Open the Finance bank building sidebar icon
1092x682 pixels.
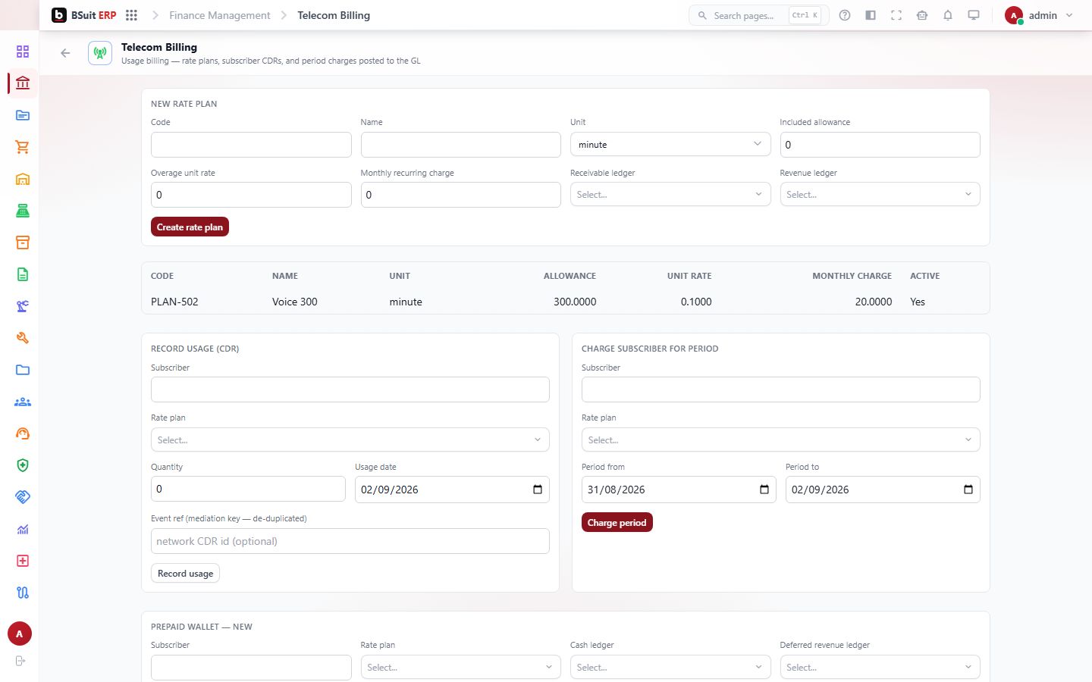pos(23,83)
